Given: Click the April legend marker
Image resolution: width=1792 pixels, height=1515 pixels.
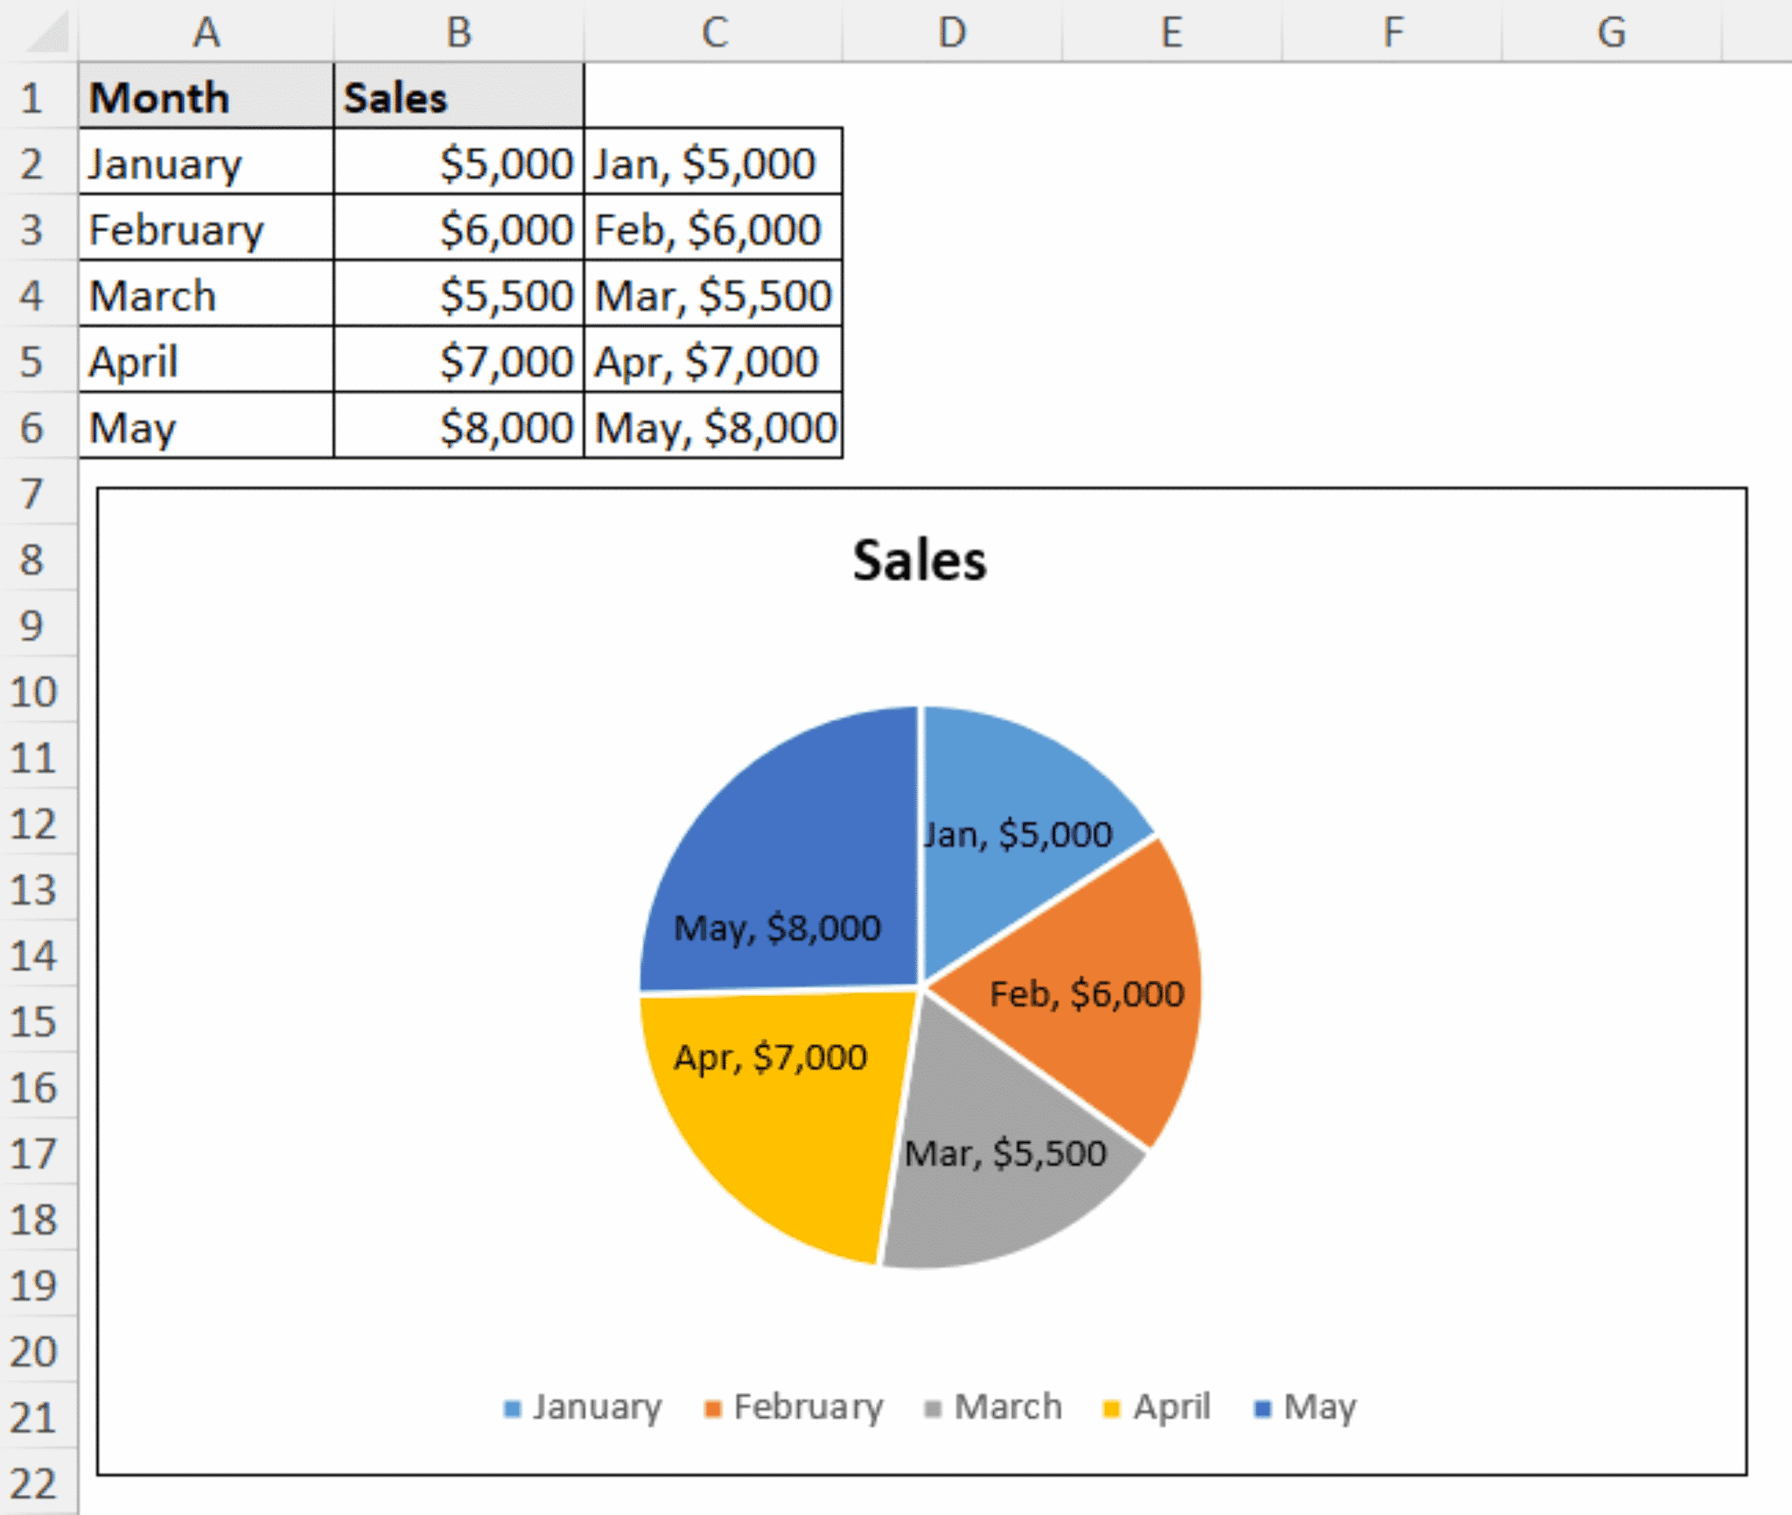Looking at the screenshot, I should [x=1109, y=1407].
